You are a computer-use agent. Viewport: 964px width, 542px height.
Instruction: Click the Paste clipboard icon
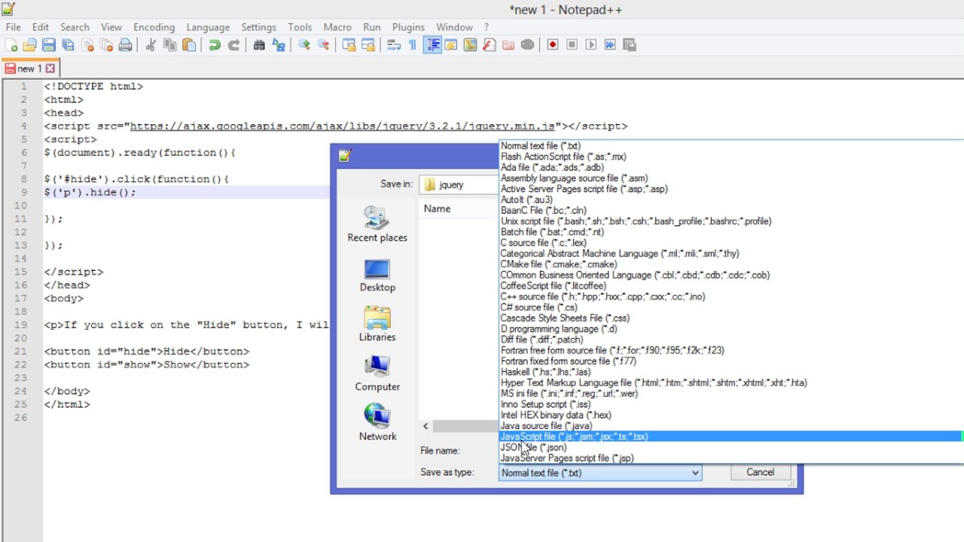click(x=189, y=45)
